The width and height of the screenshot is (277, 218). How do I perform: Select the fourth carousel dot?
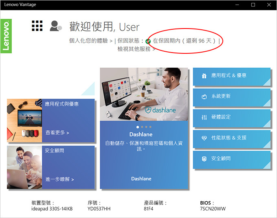(x=150, y=127)
